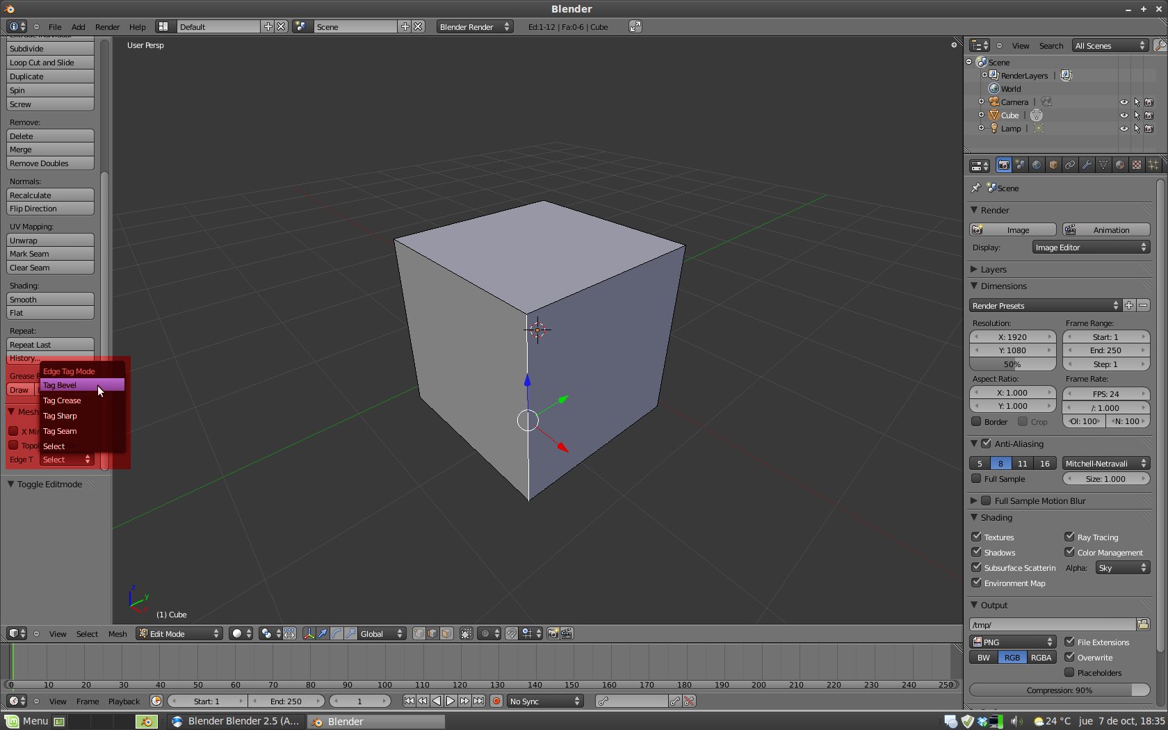
Task: Click the snap magnet icon
Action: coord(512,633)
